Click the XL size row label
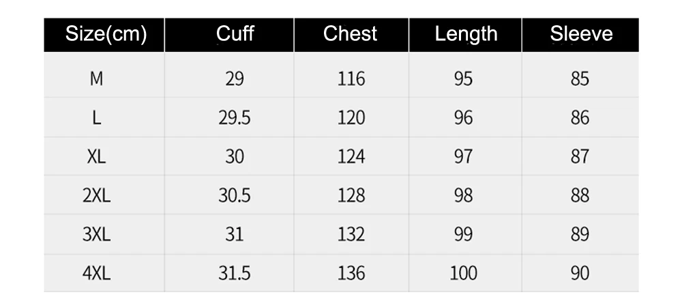The height and width of the screenshot is (299, 682). click(96, 156)
